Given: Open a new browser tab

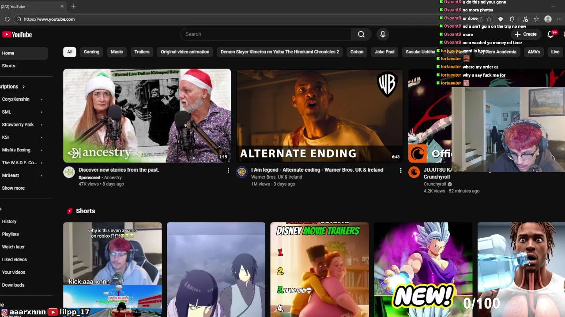Looking at the screenshot, I should point(73,6).
